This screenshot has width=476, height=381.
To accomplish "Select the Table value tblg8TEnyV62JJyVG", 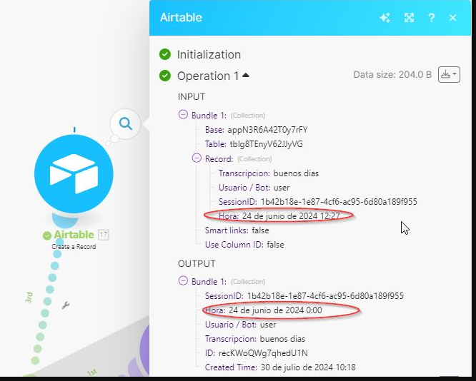I will [267, 144].
